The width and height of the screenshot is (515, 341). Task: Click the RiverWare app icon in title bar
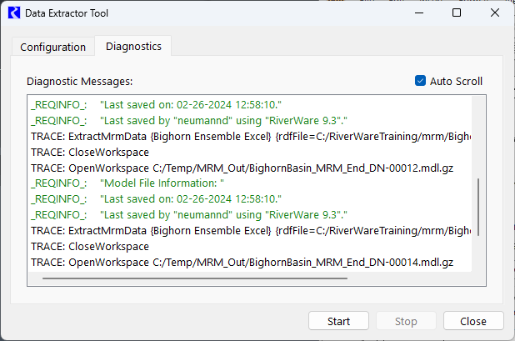tap(14, 13)
